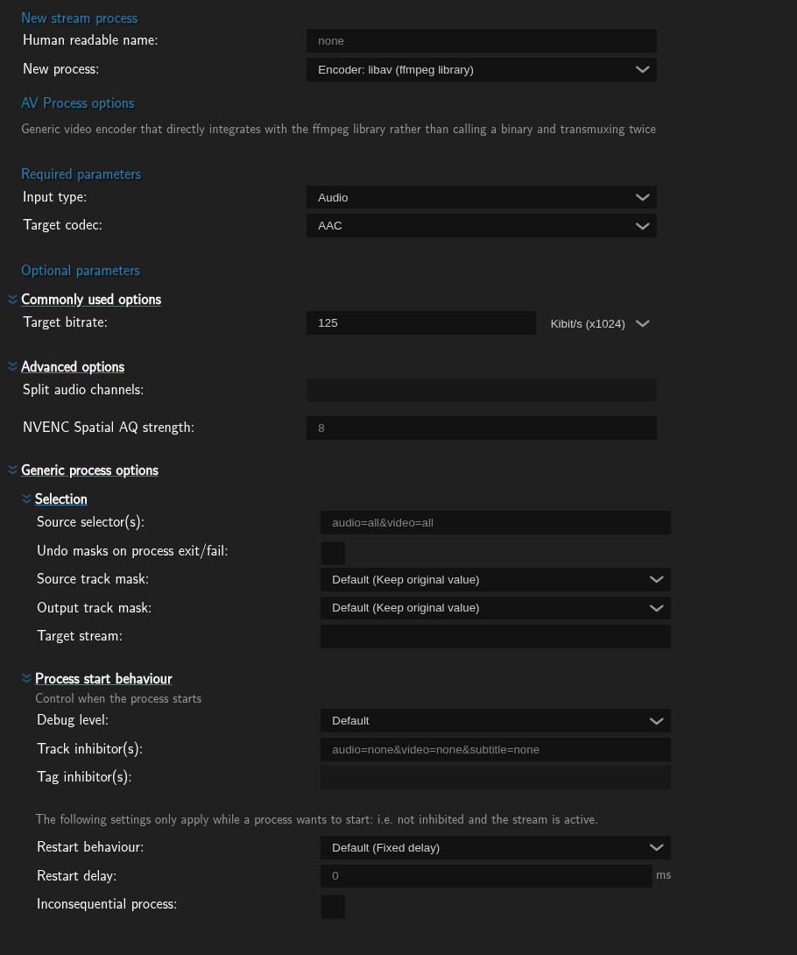
Task: Click the Required parameters heading
Action: coord(81,174)
